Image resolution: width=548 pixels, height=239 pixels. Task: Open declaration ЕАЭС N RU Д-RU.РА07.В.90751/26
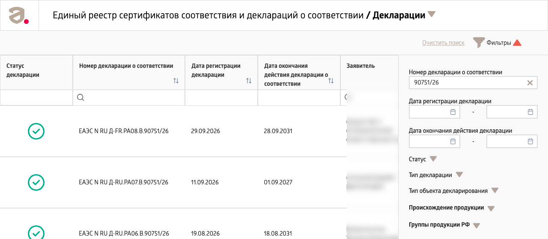coord(124,182)
